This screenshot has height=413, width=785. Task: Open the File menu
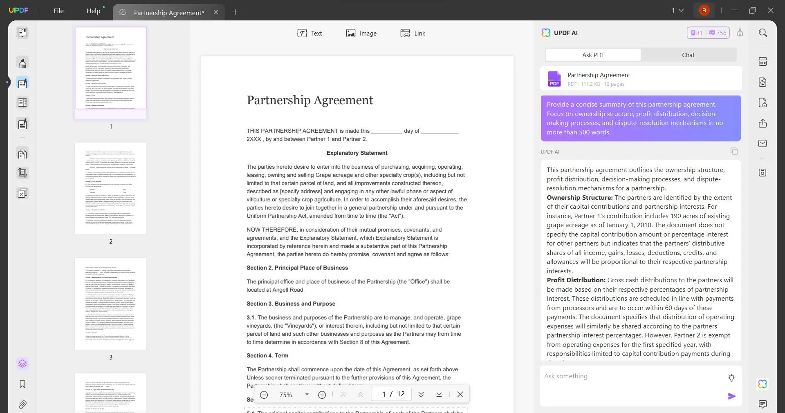[58, 11]
